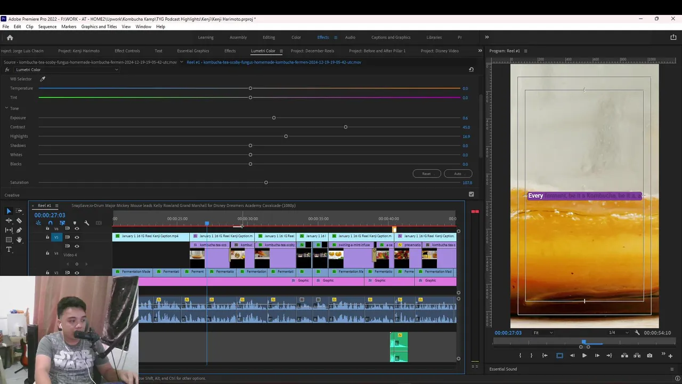Viewport: 682px width, 384px height.
Task: Open Essential Sound panel menu
Action: point(672,369)
